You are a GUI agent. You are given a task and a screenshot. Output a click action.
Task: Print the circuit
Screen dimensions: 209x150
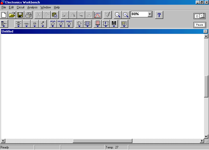point(28,15)
